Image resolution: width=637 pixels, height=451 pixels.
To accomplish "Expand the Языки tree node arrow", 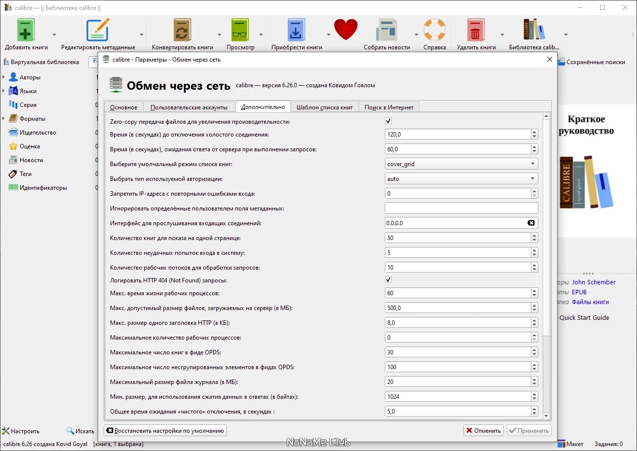I will (4, 91).
